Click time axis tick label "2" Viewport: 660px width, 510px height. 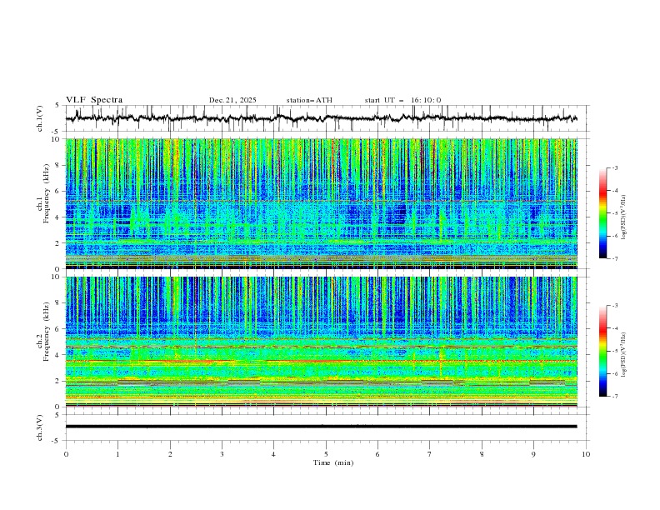(x=170, y=454)
